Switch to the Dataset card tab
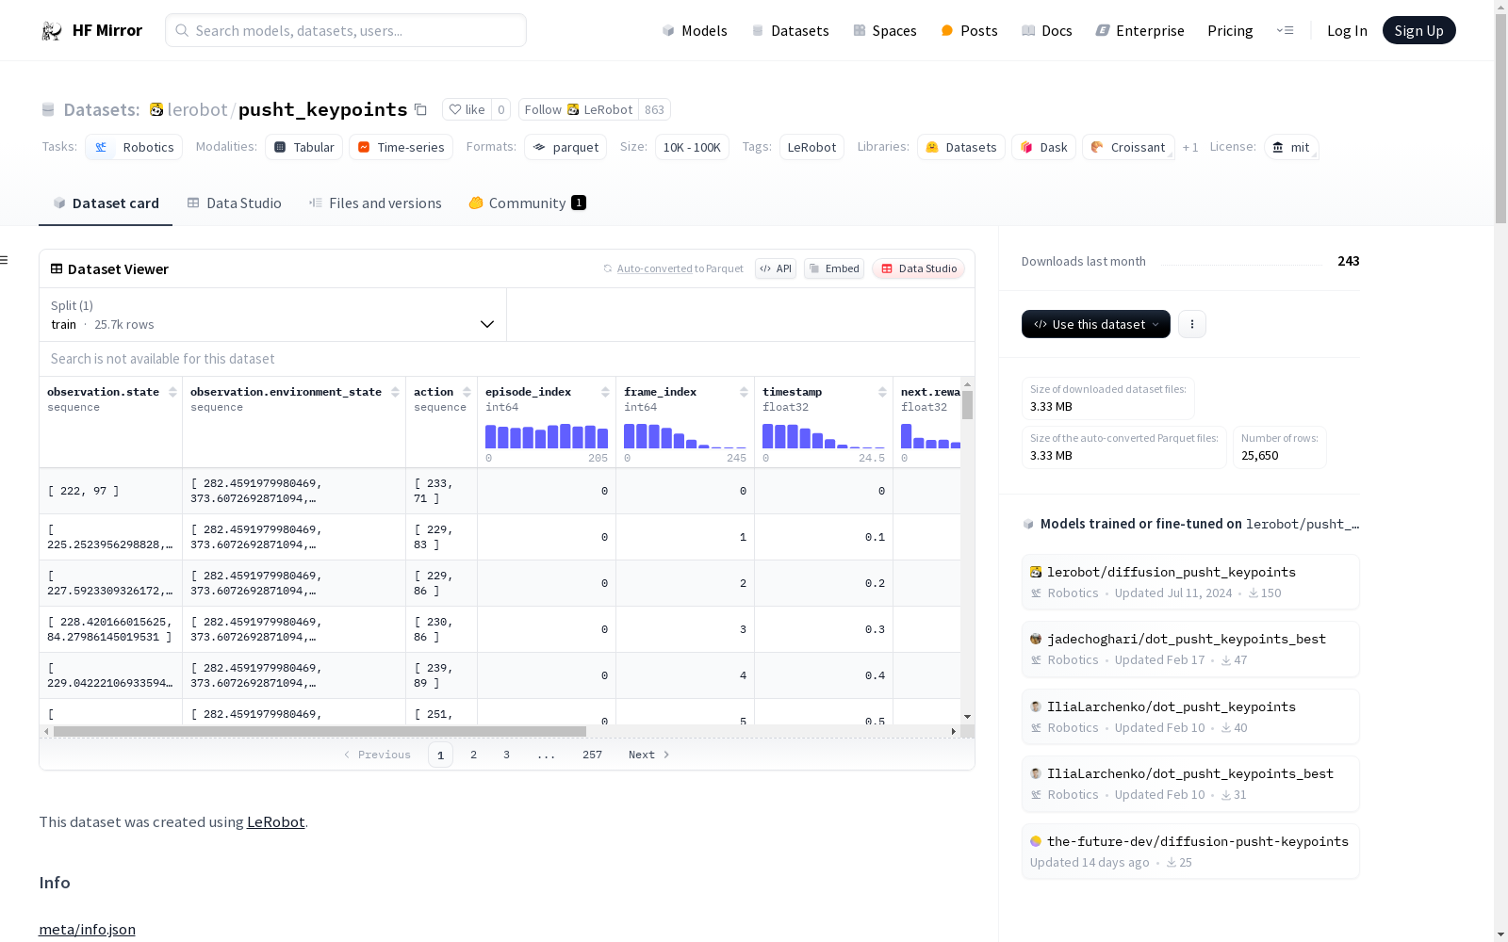The image size is (1508, 942). (x=106, y=203)
